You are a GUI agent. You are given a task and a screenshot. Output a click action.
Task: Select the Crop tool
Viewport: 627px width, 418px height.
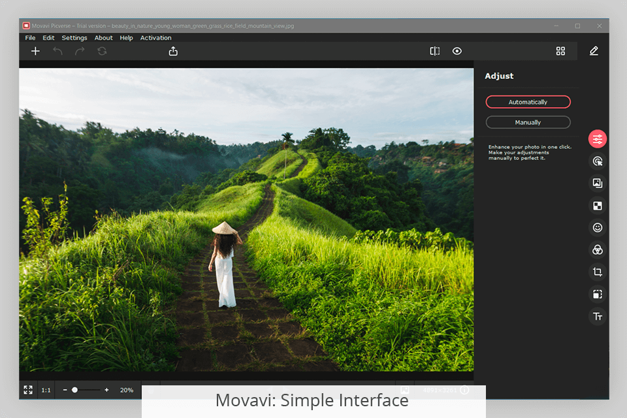(598, 272)
